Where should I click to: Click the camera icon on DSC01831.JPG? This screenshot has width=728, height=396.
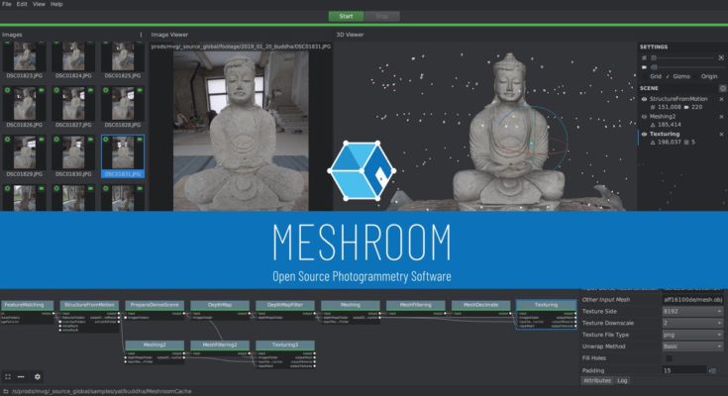[140, 140]
